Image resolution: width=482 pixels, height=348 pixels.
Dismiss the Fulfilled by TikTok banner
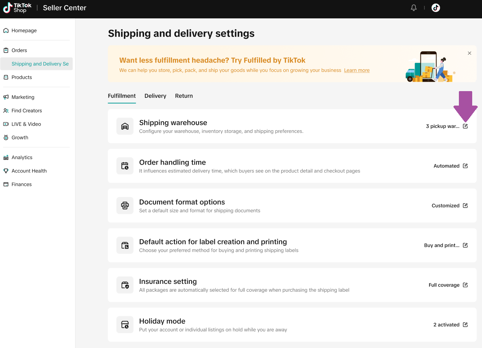(469, 53)
